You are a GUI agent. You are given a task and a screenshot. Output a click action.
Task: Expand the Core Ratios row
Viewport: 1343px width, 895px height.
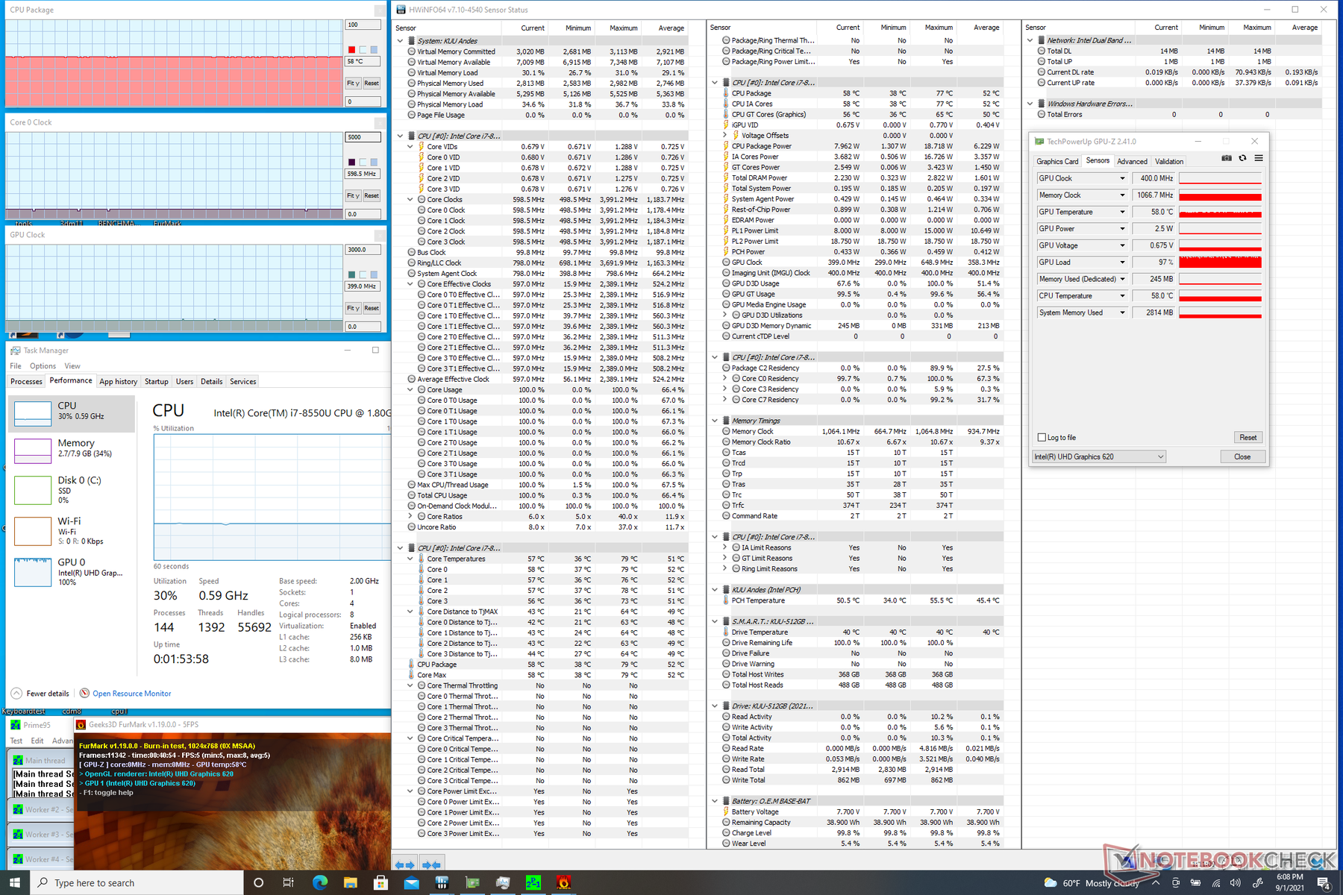410,517
